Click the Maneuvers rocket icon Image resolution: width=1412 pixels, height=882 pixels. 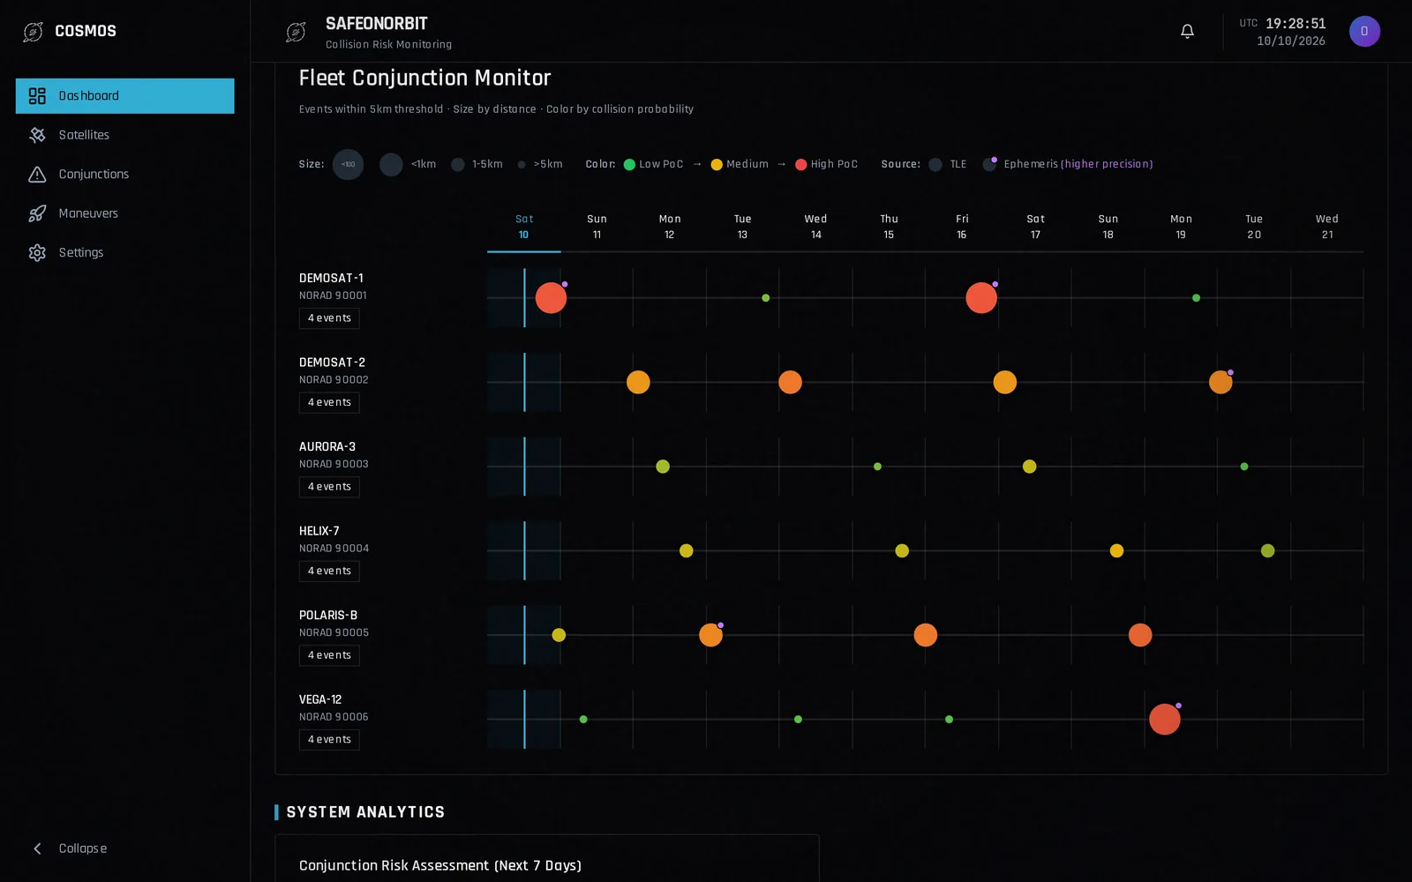click(x=37, y=213)
